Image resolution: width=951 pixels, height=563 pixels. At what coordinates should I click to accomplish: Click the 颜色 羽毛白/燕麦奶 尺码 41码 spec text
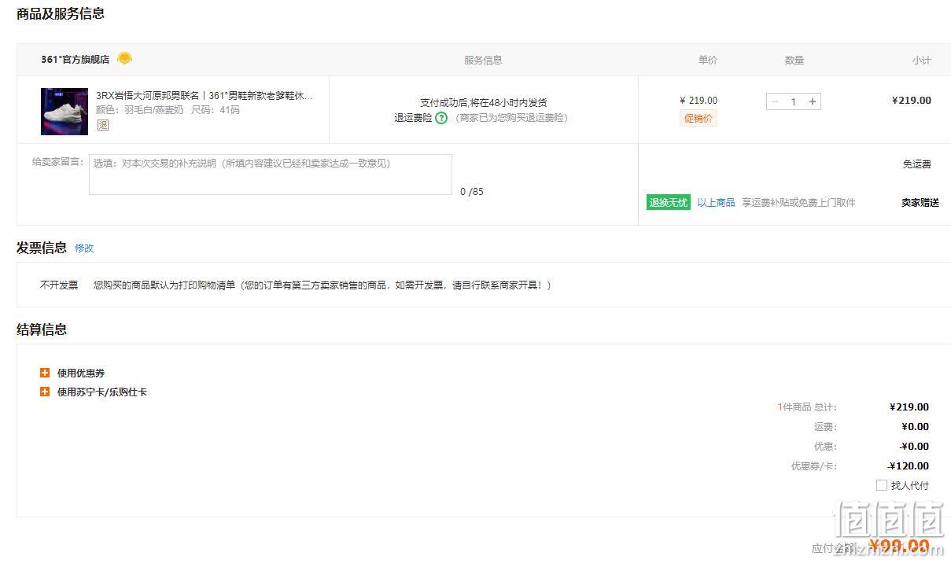168,110
